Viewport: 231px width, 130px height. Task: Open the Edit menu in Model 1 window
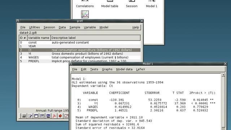pos(83,69)
